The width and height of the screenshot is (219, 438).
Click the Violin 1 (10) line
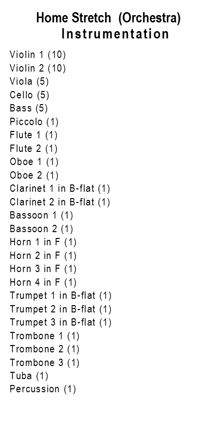37,55
